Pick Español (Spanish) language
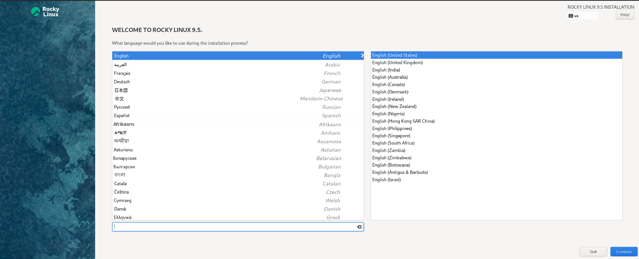Screen dimensions: 639x259 [238, 116]
